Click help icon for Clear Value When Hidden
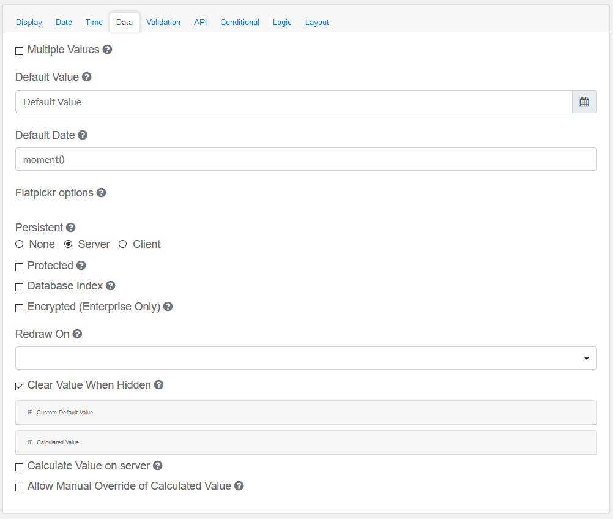Screen dimensions: 613x519 coord(158,385)
